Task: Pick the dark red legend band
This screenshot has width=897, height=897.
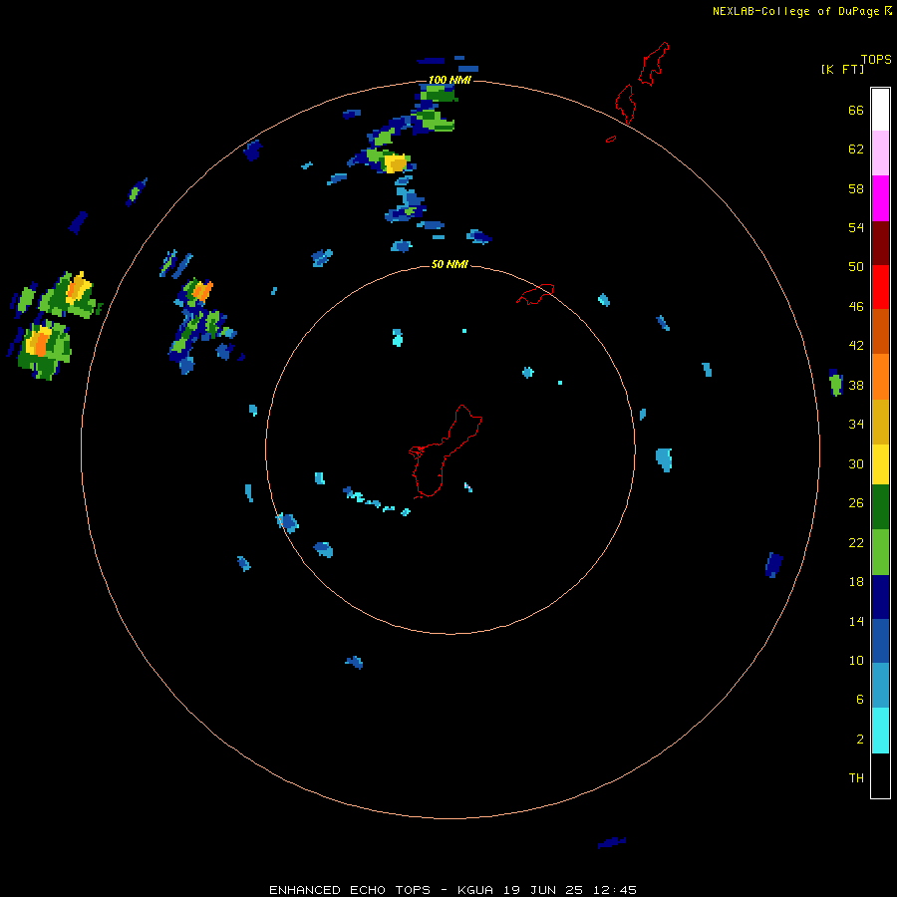Action: pos(880,242)
